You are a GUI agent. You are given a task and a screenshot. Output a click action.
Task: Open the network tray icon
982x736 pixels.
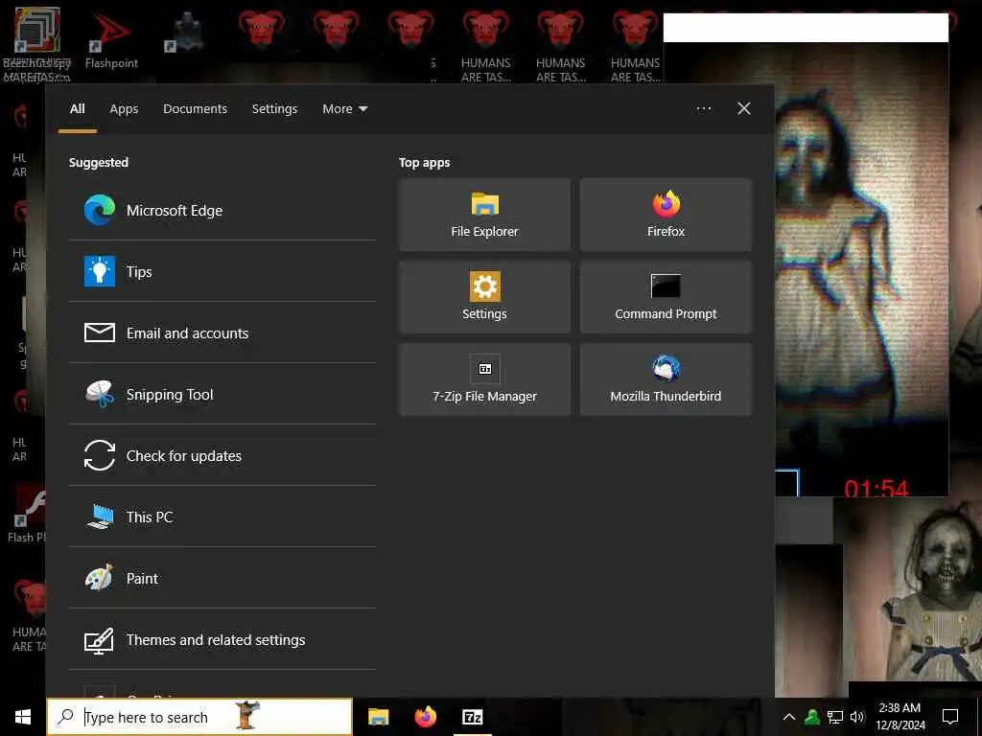pos(835,717)
